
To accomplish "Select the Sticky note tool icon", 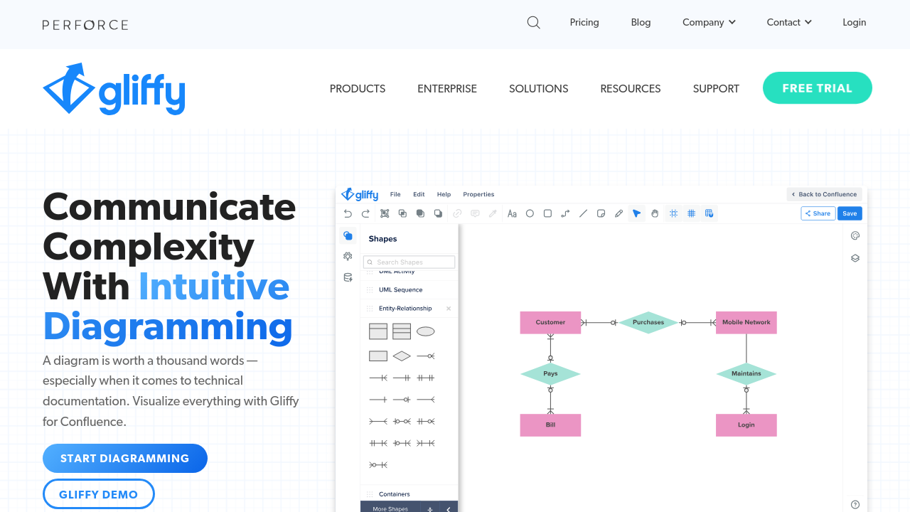I will 601,213.
